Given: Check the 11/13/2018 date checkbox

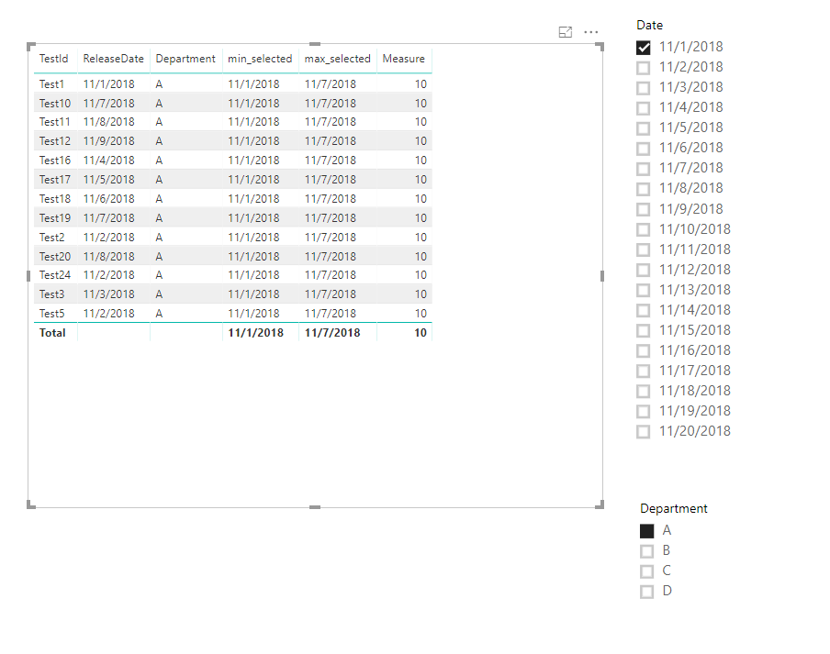Looking at the screenshot, I should click(643, 290).
